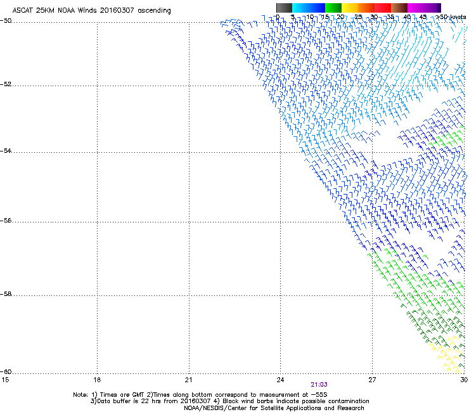Click the '27' longitude axis label
The image size is (469, 412).
tap(372, 380)
